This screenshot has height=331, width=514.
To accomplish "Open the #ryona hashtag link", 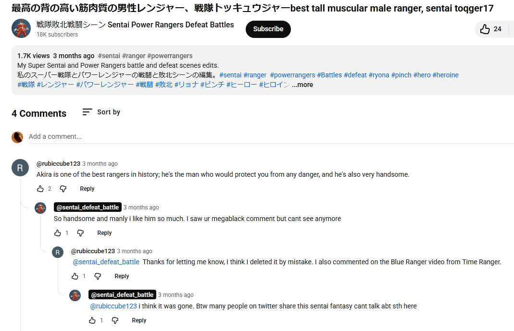I will pyautogui.click(x=379, y=75).
